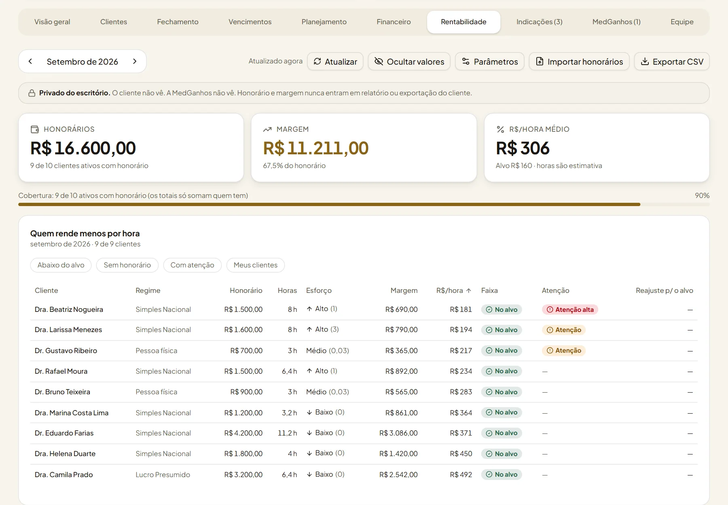Toggle the Sem honorário filter

127,265
